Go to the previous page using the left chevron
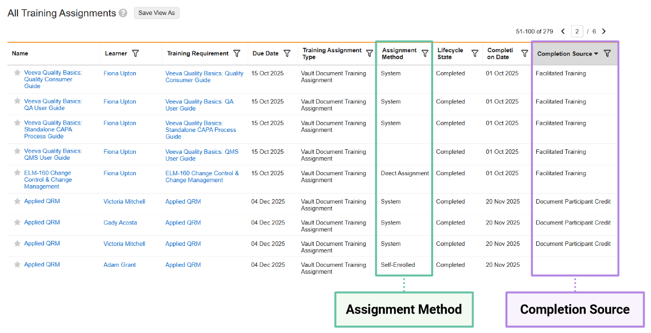Viewport: 651px width, 333px height. point(563,31)
